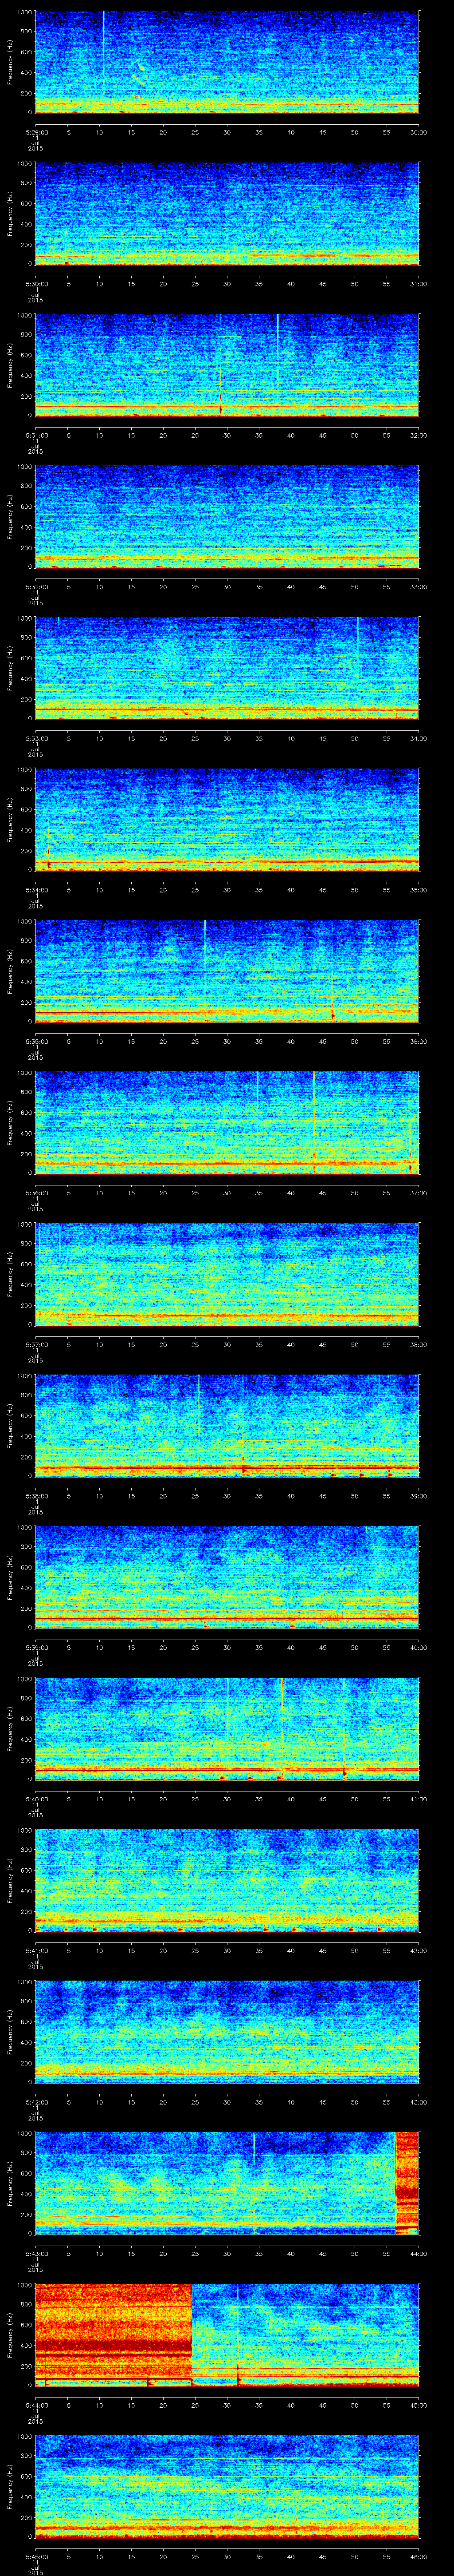The width and height of the screenshot is (454, 2576).
Task: Click the 5:29:00 start time label
Action: [36, 131]
